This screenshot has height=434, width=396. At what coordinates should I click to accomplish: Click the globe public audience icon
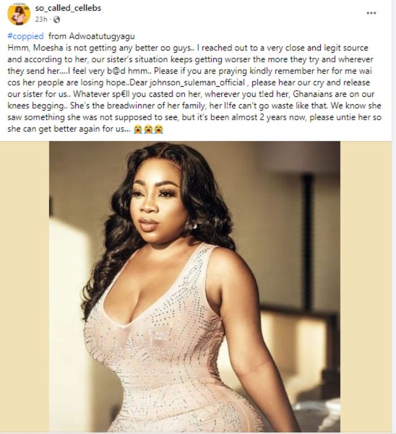[57, 19]
